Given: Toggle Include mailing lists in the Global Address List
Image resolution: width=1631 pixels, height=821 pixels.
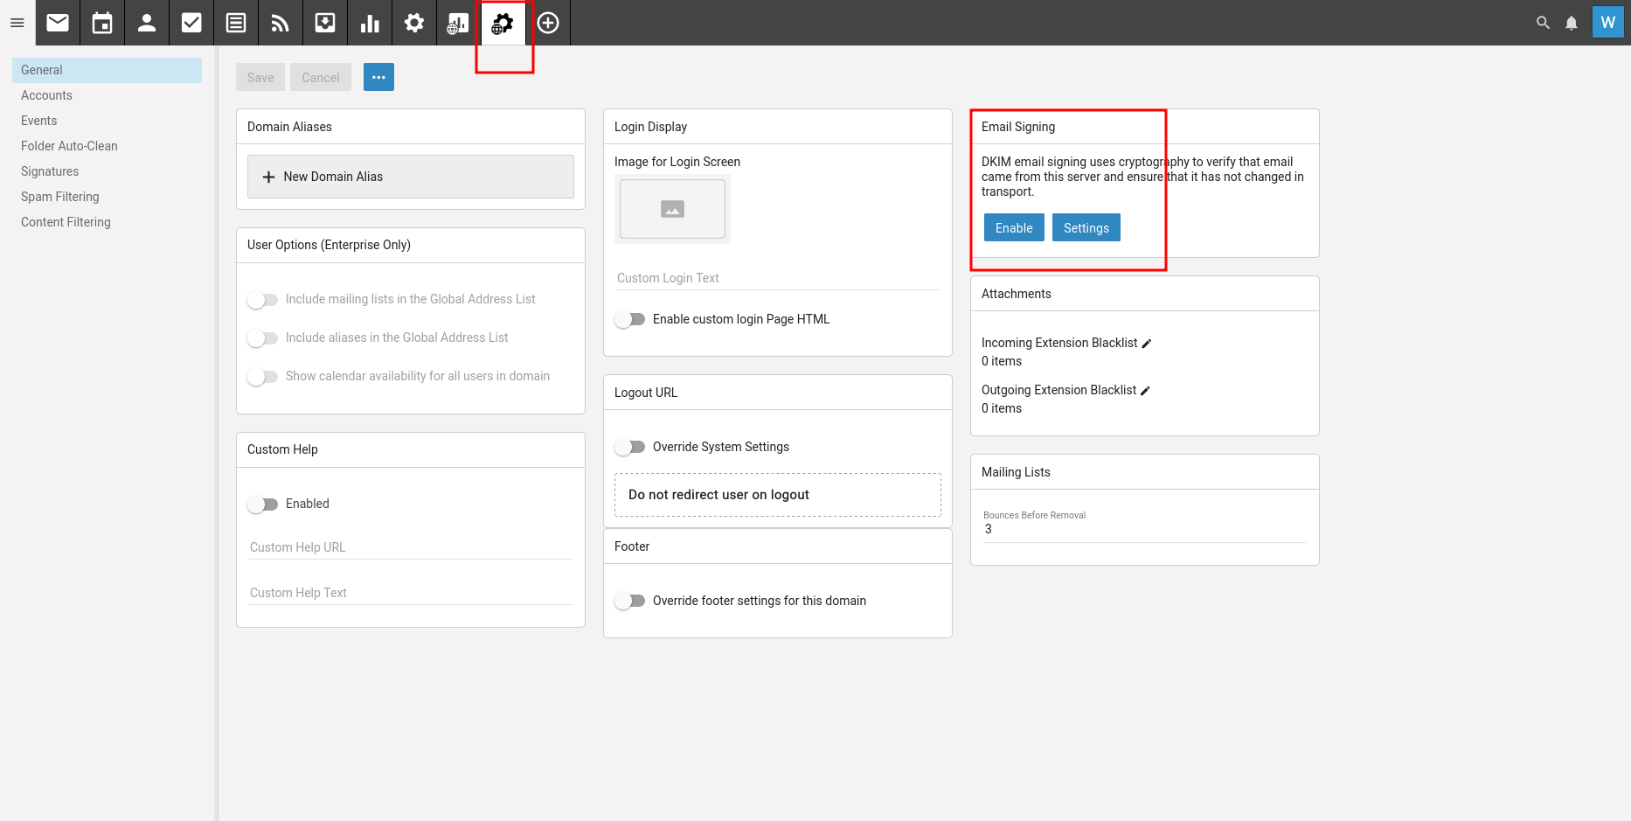Looking at the screenshot, I should 263,299.
